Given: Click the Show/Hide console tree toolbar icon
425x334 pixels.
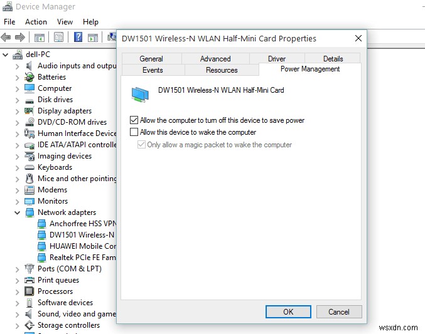Looking at the screenshot, I should [x=40, y=38].
